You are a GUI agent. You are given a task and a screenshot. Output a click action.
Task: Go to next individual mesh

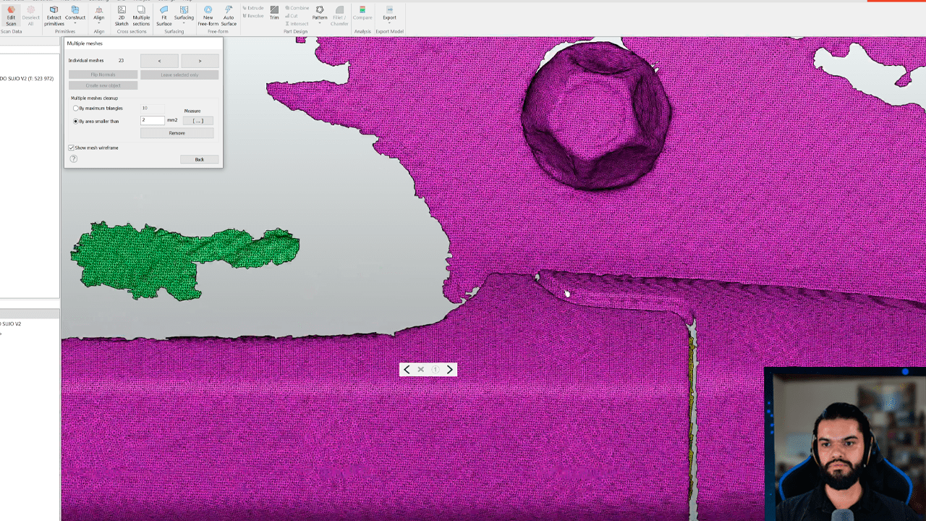tap(200, 61)
